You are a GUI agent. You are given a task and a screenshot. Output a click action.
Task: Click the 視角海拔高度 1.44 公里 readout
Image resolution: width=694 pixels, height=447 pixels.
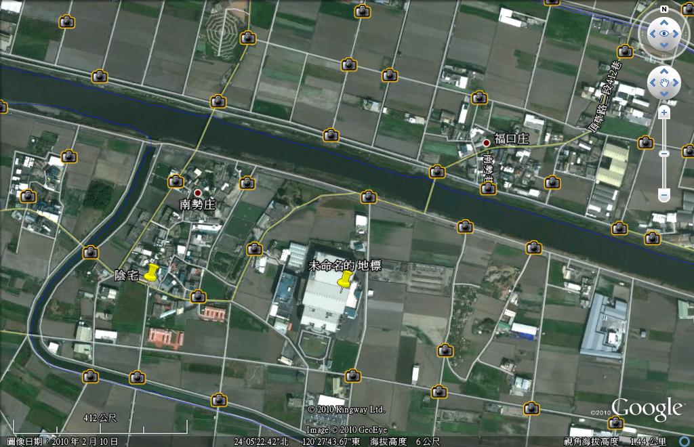pos(614,442)
